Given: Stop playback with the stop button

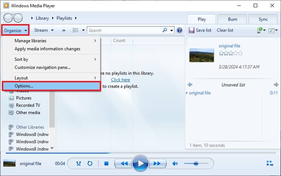Looking at the screenshot, I should click(106, 164).
